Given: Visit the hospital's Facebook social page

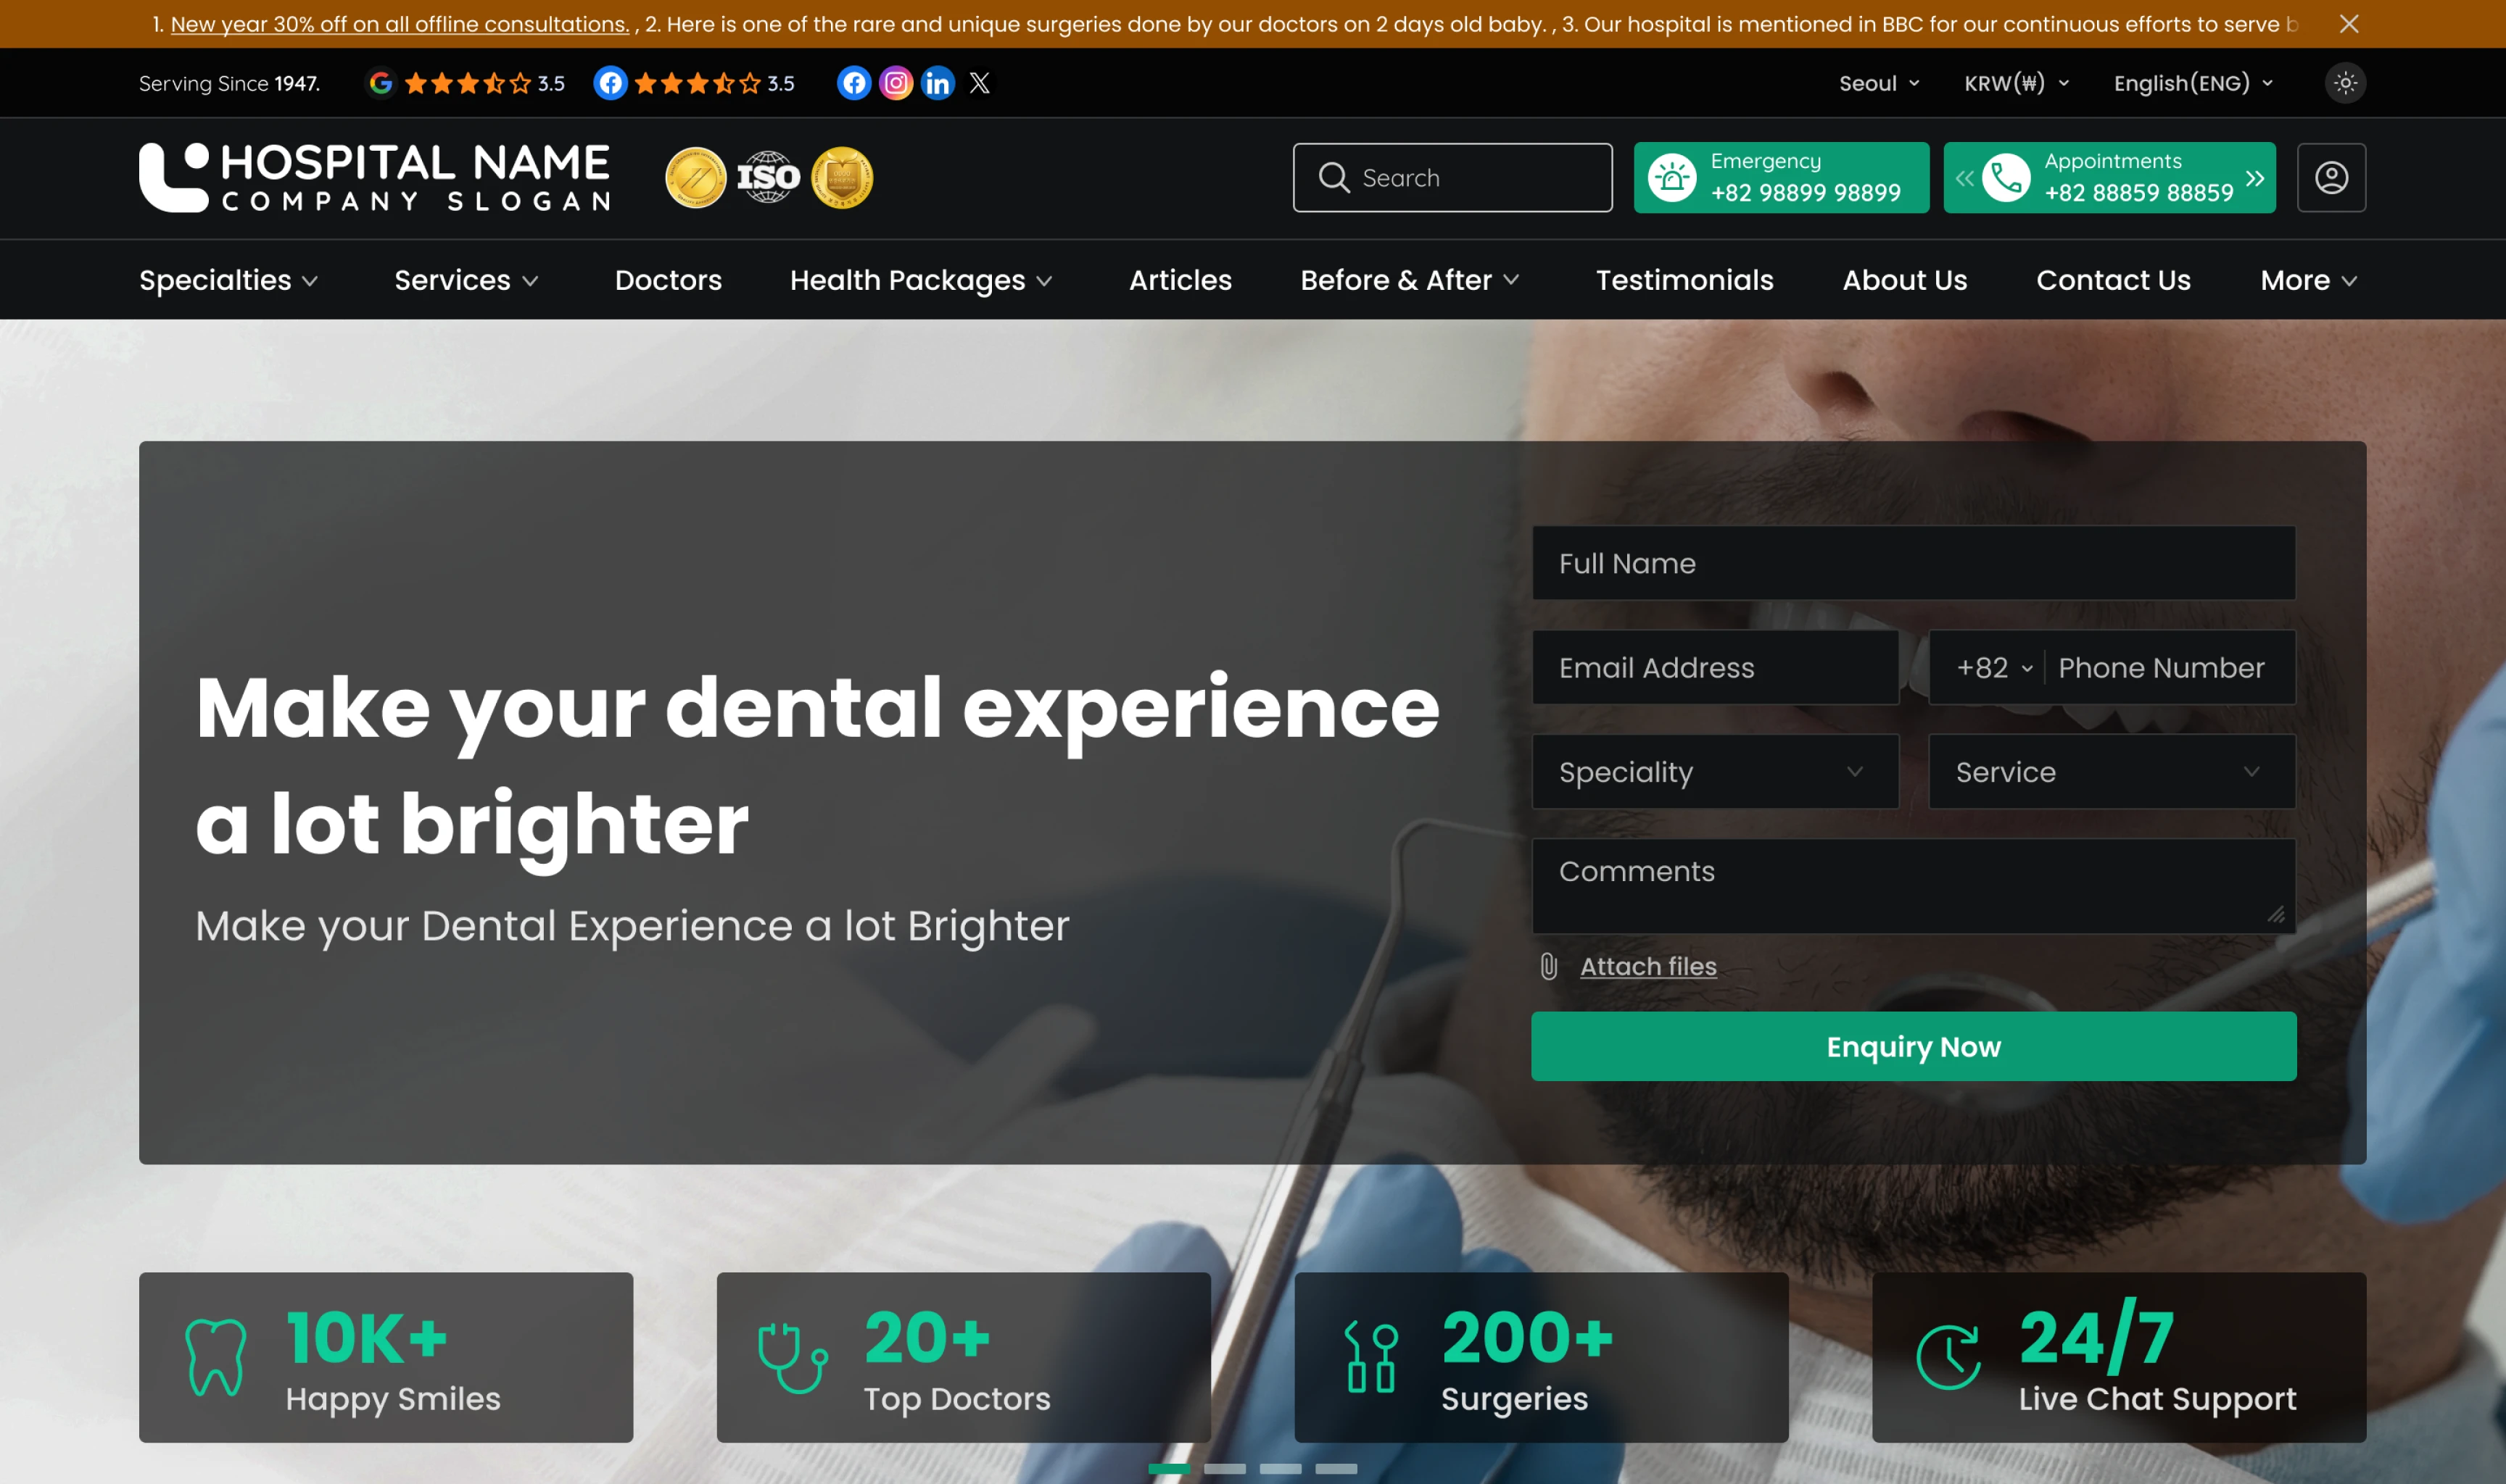Looking at the screenshot, I should point(853,83).
